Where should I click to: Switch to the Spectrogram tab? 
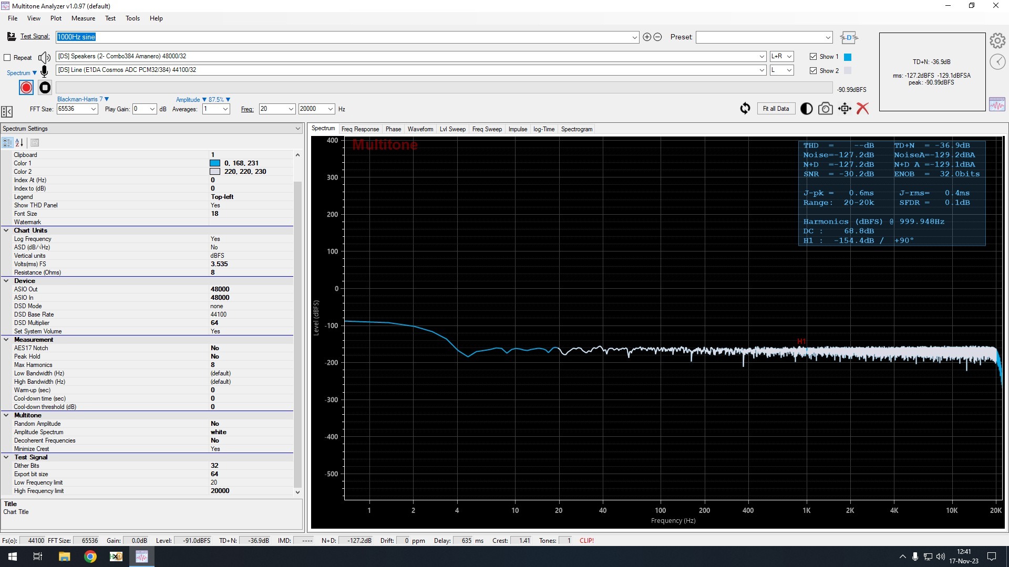point(576,129)
